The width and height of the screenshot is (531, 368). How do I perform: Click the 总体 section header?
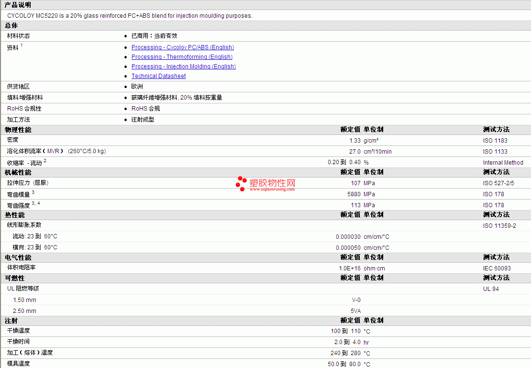(11, 25)
